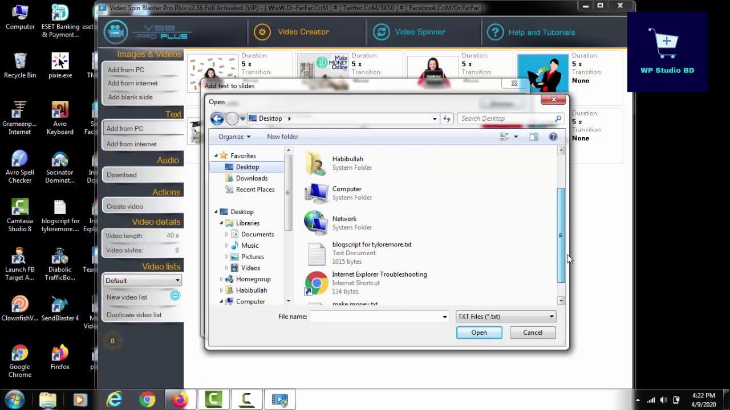This screenshot has width=730, height=410.
Task: Click the refresh location icon
Action: coord(447,118)
